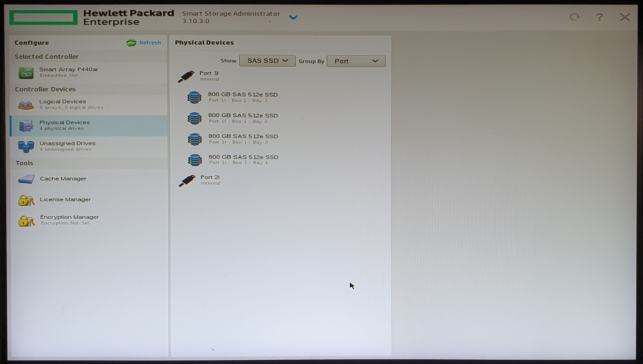Open Cache Manager tool label
The image size is (643, 364).
click(63, 179)
